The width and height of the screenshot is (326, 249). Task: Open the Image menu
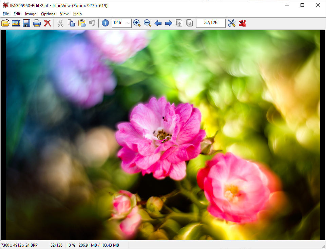[31, 14]
